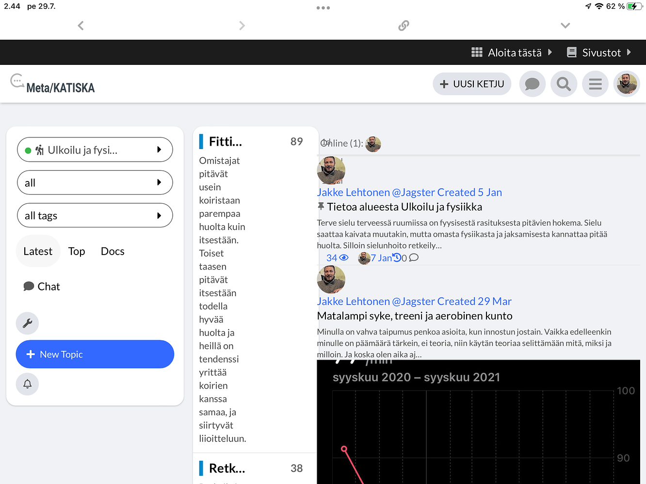This screenshot has height=484, width=646.
Task: Click the UUSI KETJU button
Action: tap(472, 84)
